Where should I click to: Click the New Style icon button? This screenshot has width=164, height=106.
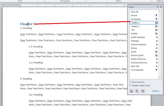pos(131,91)
